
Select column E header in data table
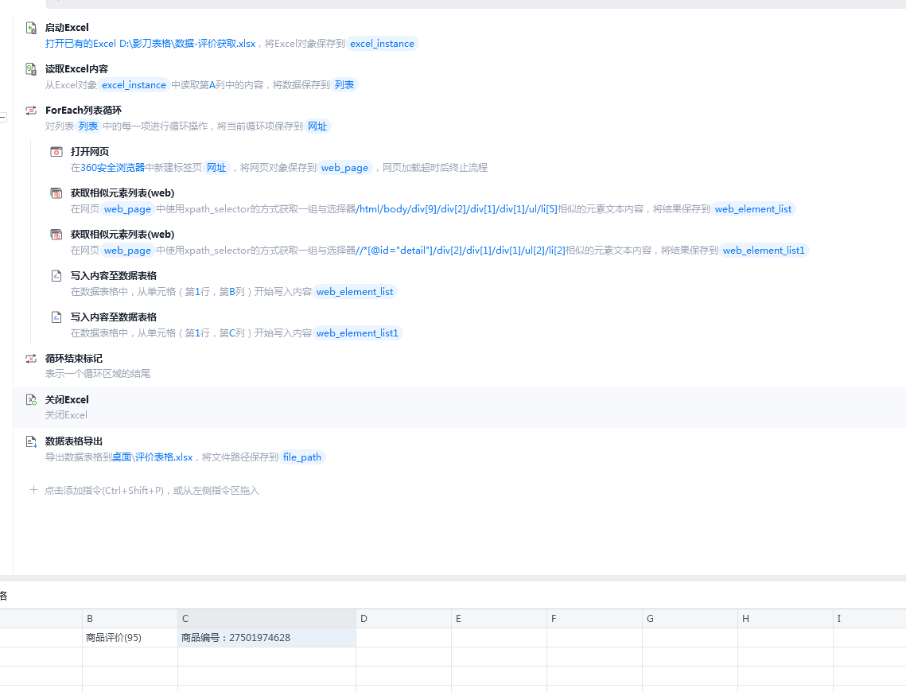pos(500,619)
